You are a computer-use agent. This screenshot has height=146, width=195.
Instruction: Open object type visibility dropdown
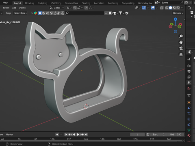(138, 8)
